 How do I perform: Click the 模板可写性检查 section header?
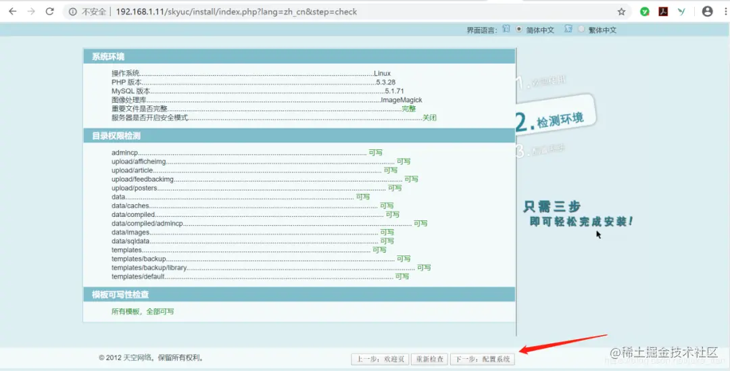299,294
